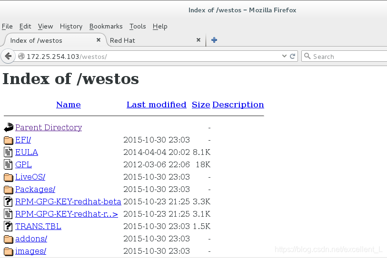Open the GPL file link
Screen dimensions: 387x258
23,164
